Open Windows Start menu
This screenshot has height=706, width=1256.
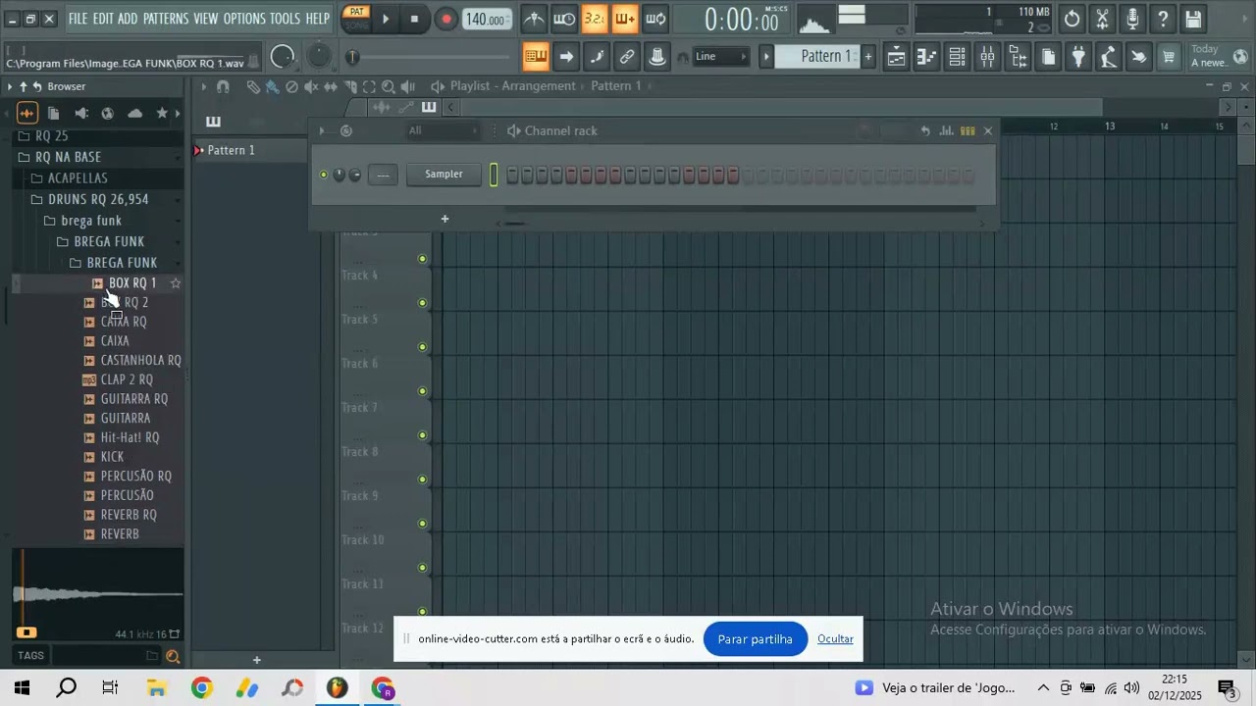click(22, 688)
